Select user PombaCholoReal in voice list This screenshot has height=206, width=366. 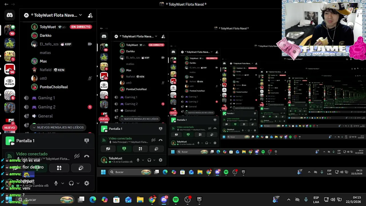[x=54, y=87]
